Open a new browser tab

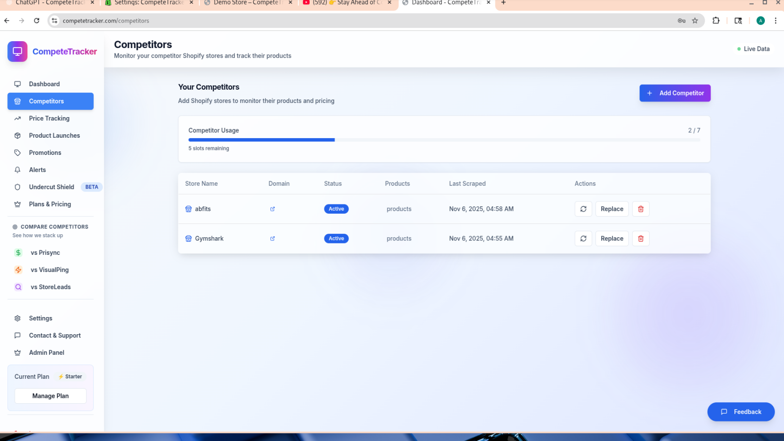coord(503,3)
